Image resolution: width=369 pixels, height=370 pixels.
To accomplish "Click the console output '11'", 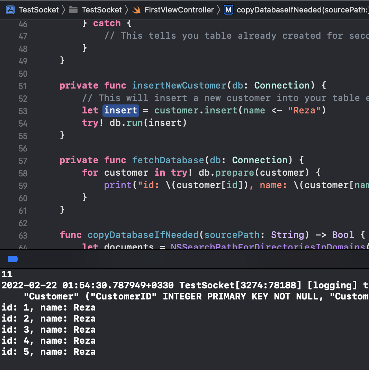I will pos(7,274).
